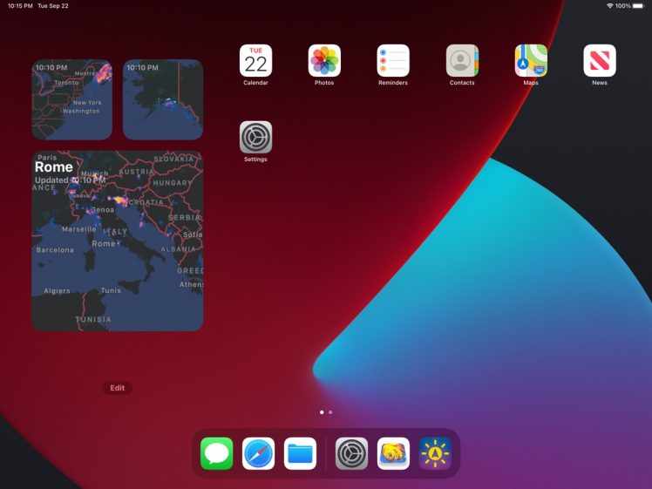Open the weather radar app in dock
The width and height of the screenshot is (652, 489).
394,453
